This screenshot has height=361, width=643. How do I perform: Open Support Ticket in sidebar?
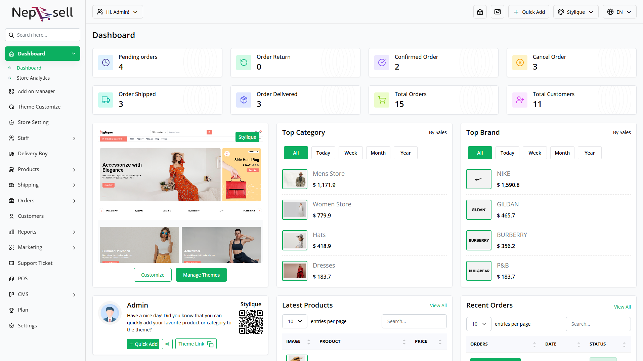[x=43, y=263]
